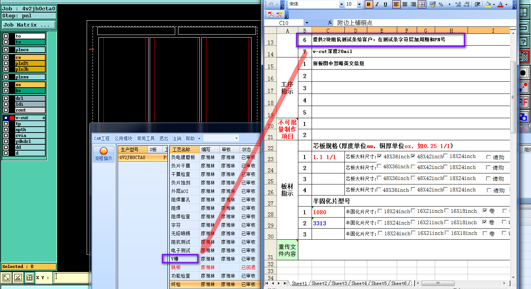Check 48X36inch in board row 1
The height and width of the screenshot is (289, 531).
click(379, 156)
